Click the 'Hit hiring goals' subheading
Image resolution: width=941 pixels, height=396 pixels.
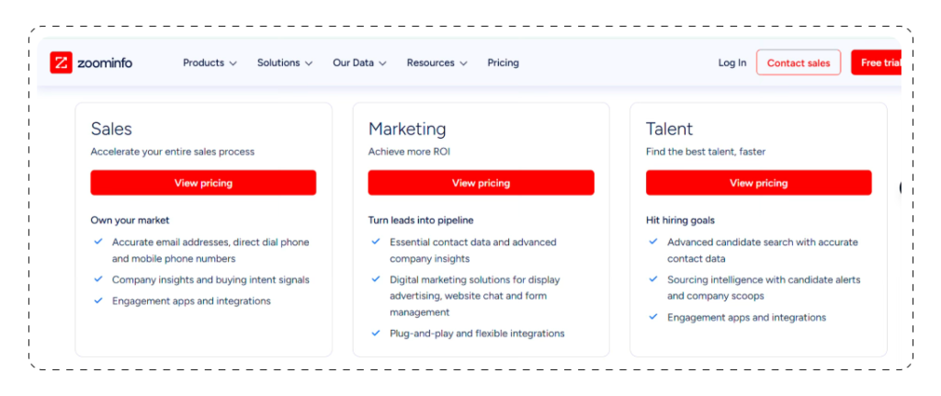[680, 221]
